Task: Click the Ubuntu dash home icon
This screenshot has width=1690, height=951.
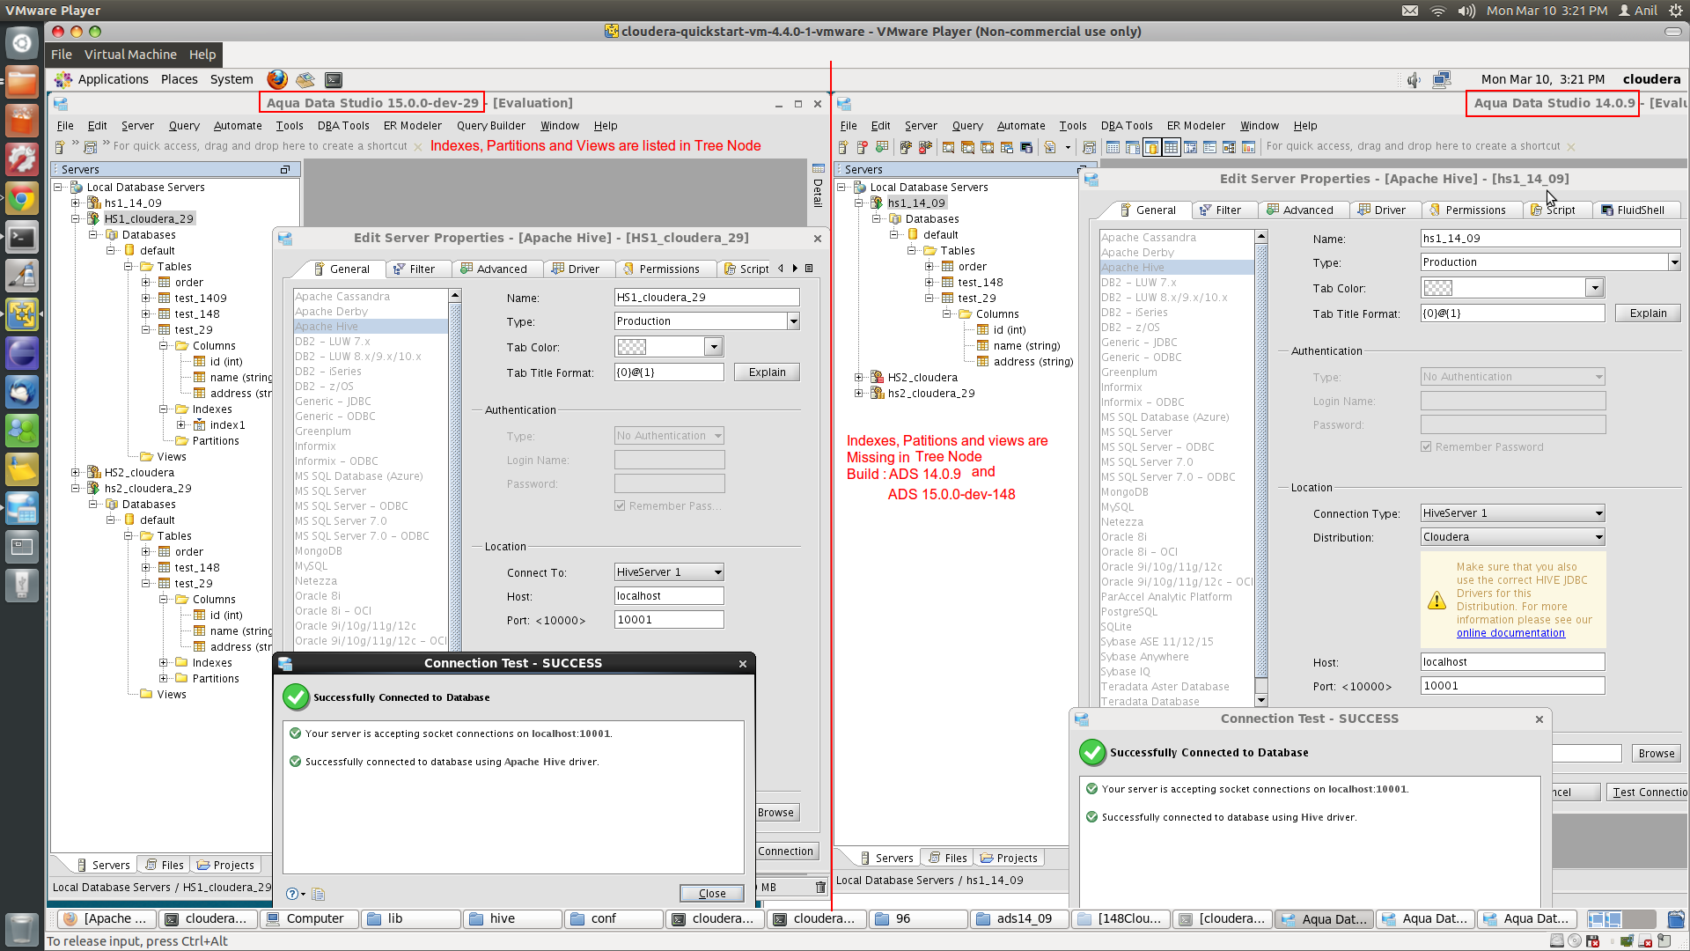Action: [x=22, y=43]
